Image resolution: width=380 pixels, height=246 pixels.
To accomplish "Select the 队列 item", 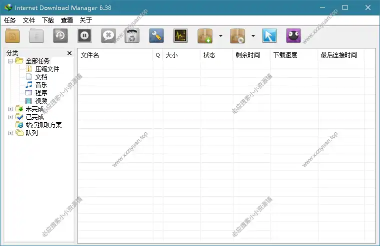I will click(x=31, y=133).
